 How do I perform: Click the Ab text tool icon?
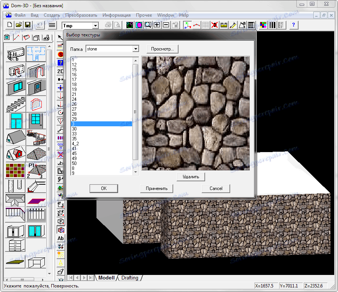tap(60, 238)
